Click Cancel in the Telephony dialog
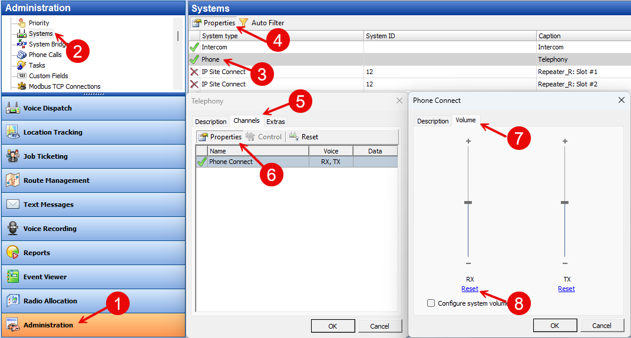The image size is (631, 338). click(x=379, y=326)
